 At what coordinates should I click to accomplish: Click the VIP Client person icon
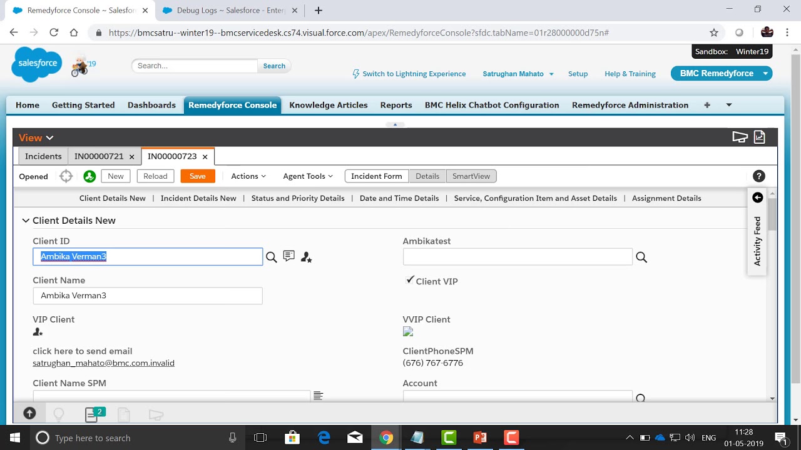point(38,332)
